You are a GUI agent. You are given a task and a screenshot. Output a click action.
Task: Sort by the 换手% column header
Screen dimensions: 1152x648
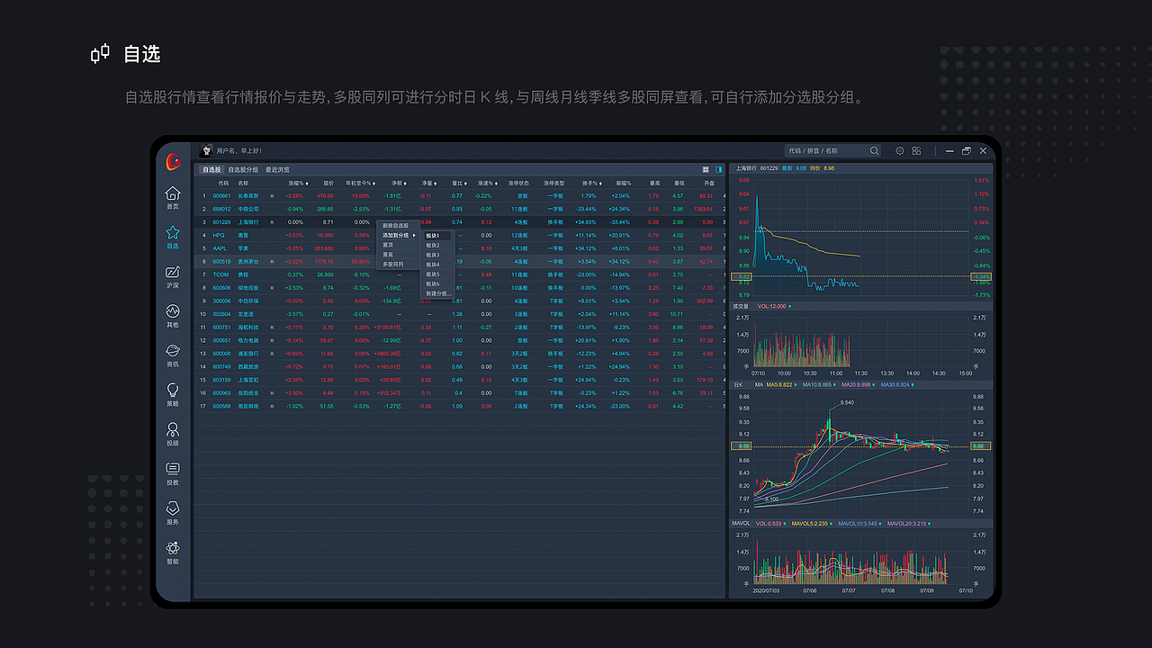(590, 183)
